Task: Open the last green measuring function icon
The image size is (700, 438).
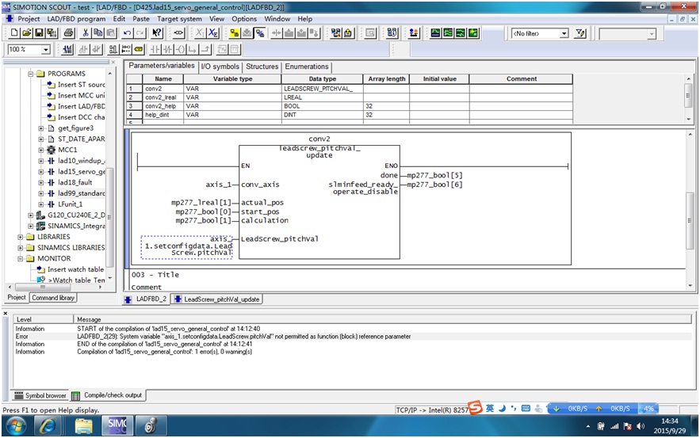Action: tap(473, 33)
